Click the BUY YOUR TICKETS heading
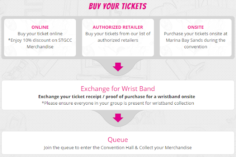The image size is (236, 157). point(118,6)
